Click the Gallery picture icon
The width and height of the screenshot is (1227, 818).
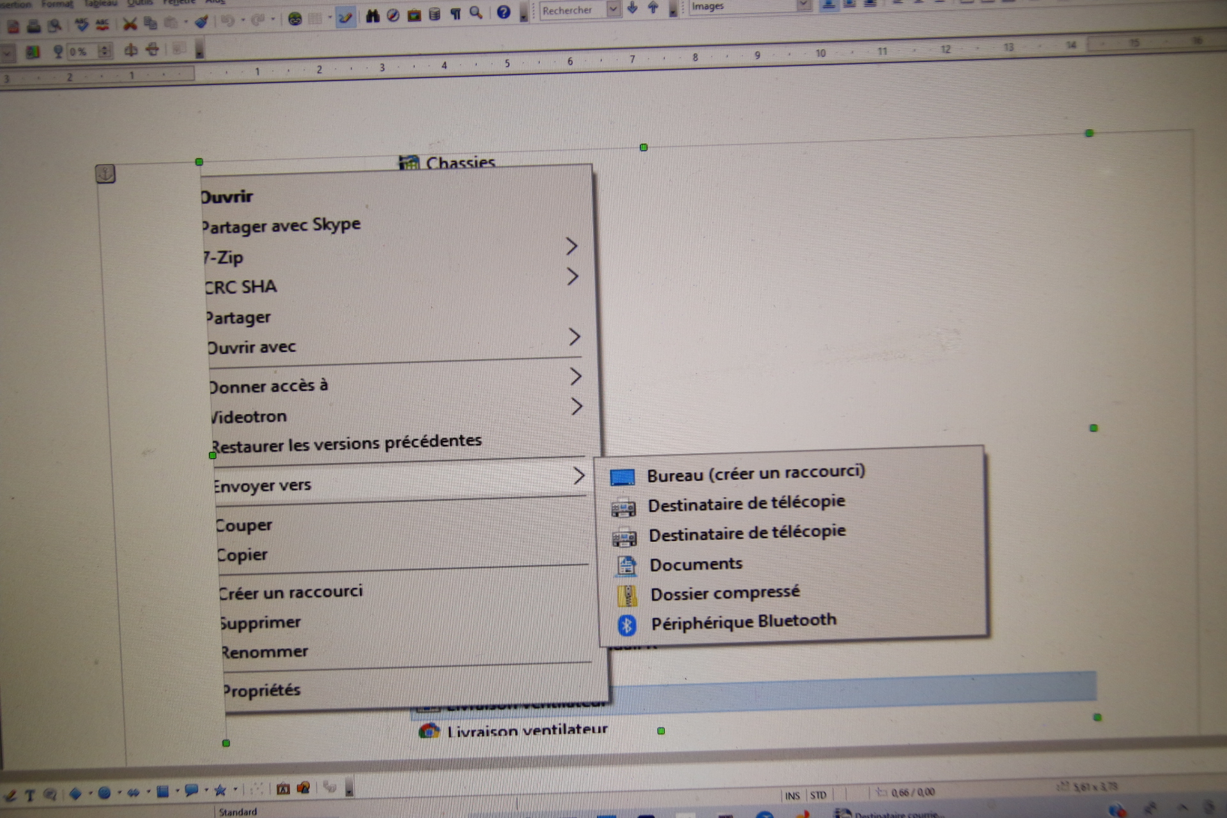tap(414, 15)
